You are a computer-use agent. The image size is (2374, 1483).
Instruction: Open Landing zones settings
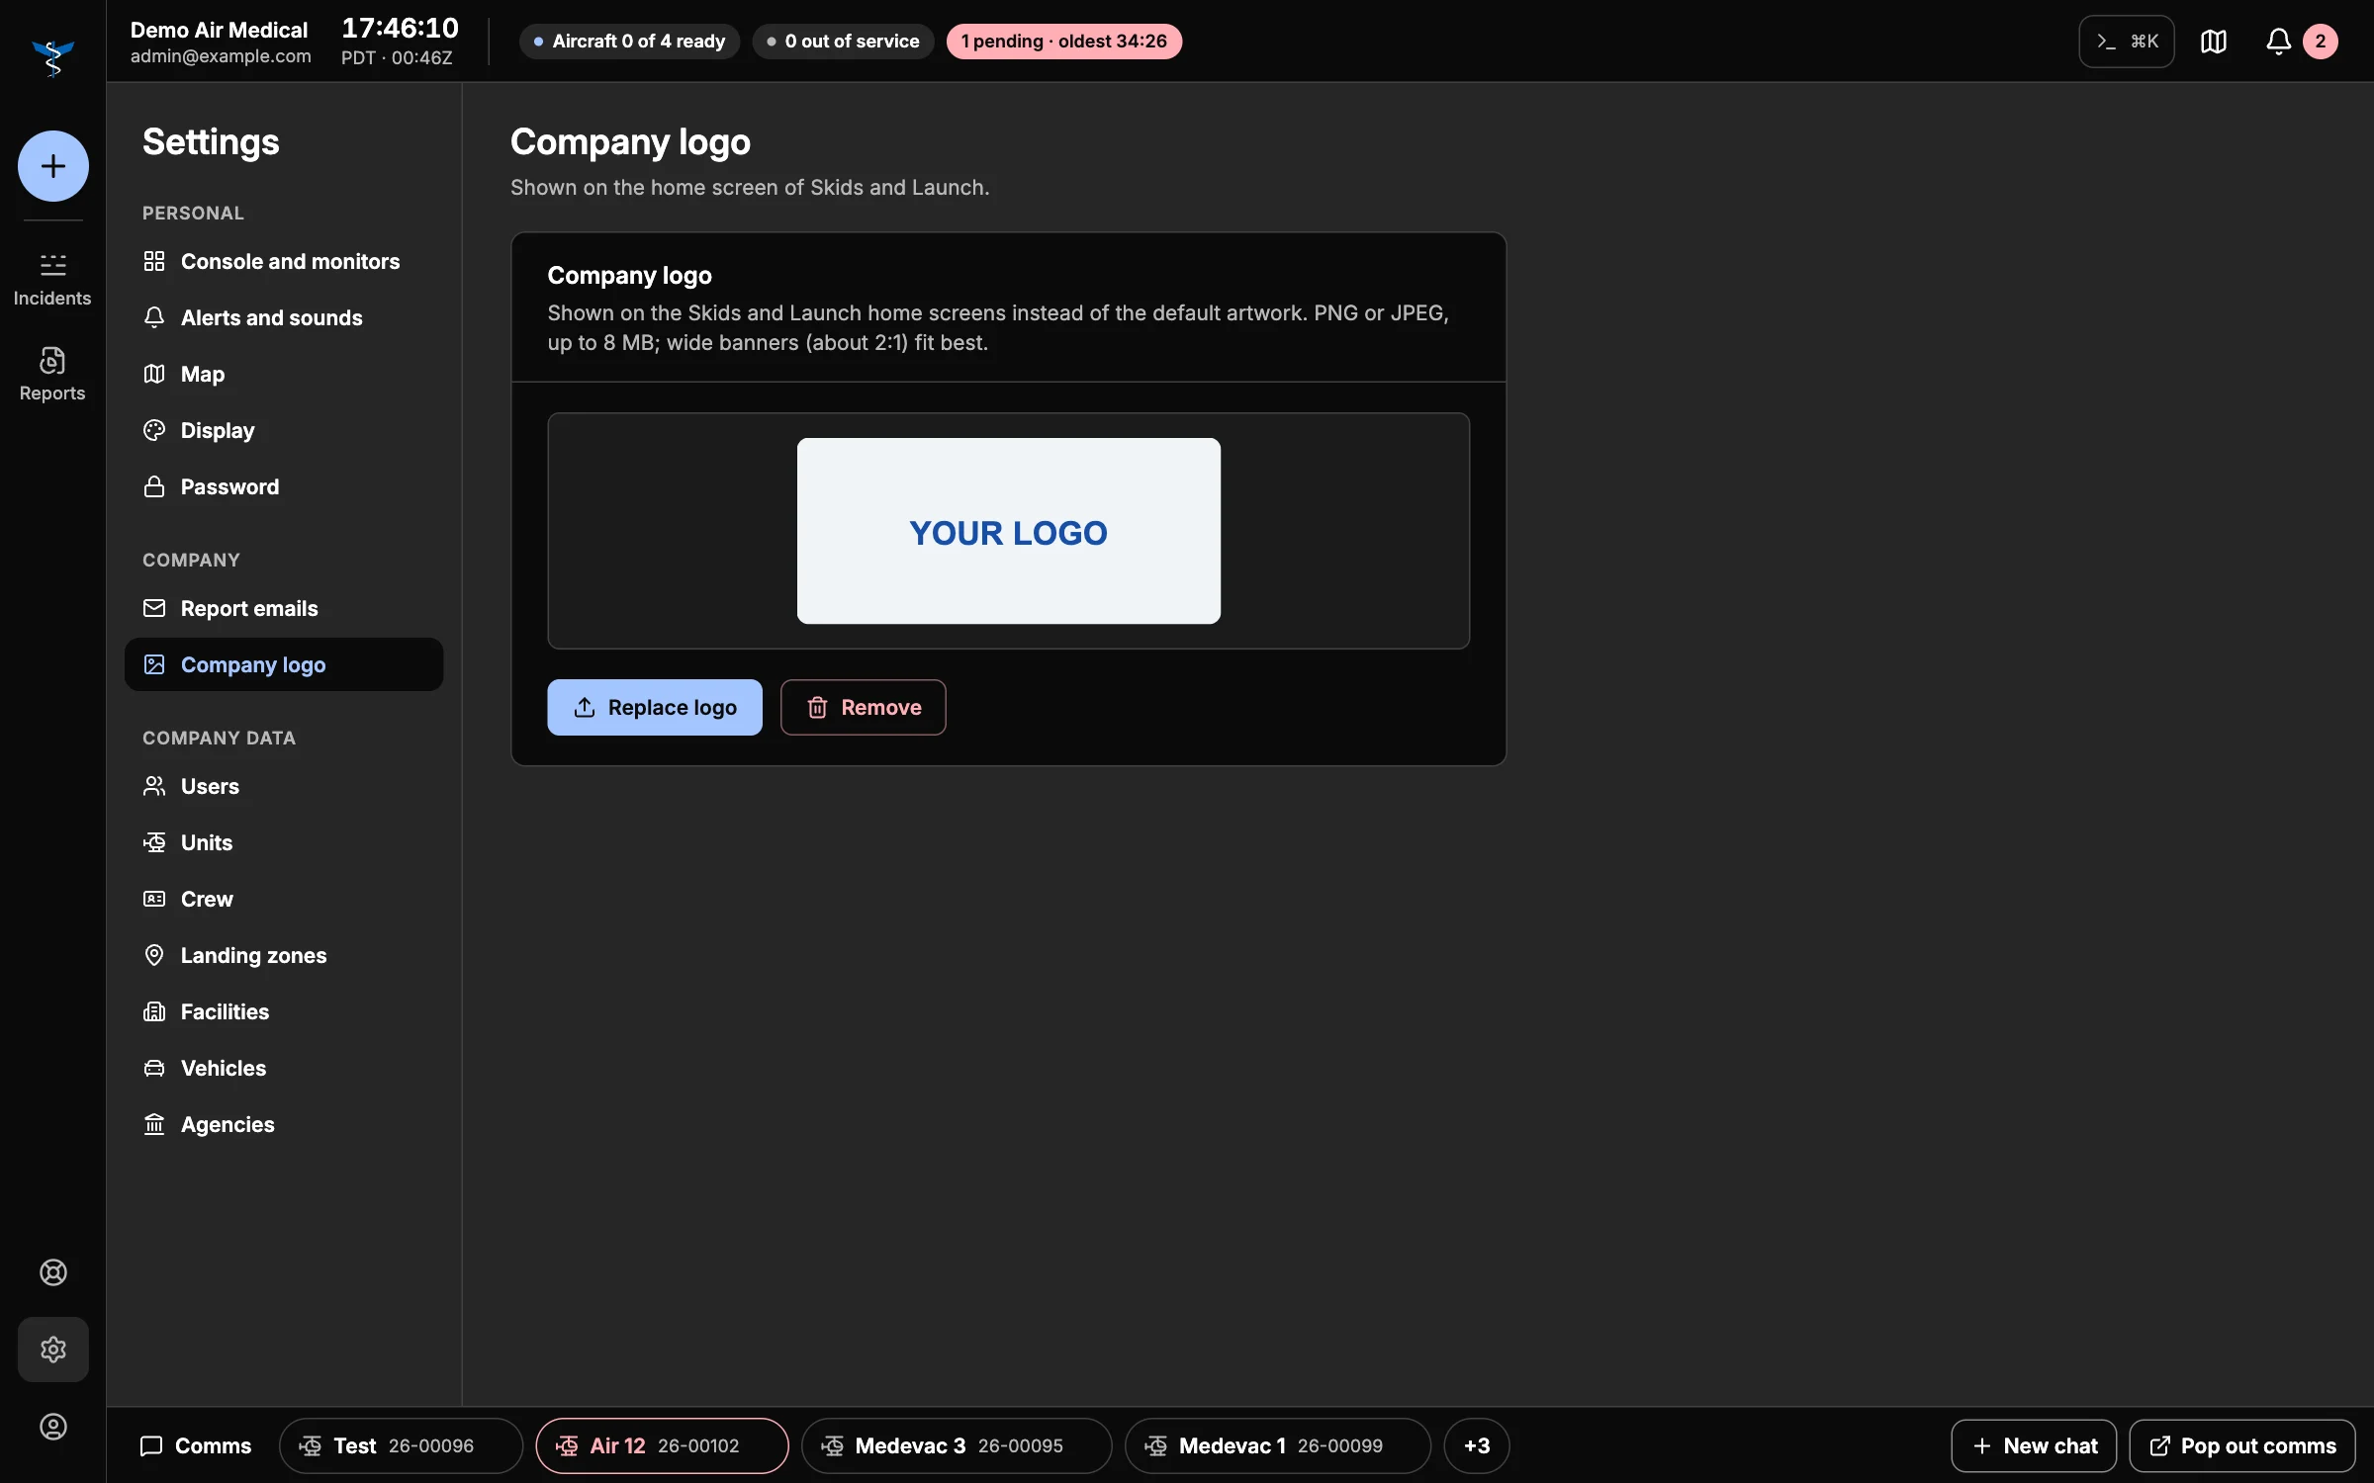(x=284, y=955)
